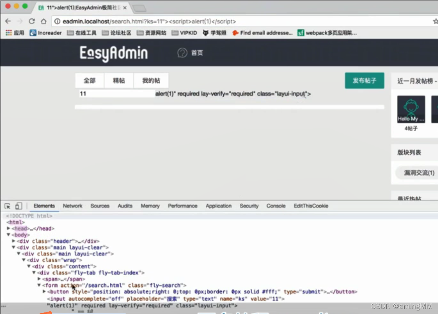This screenshot has height=314, width=438.
Task: Click the DevTools ellipsis on selected row
Action: click(x=4, y=306)
